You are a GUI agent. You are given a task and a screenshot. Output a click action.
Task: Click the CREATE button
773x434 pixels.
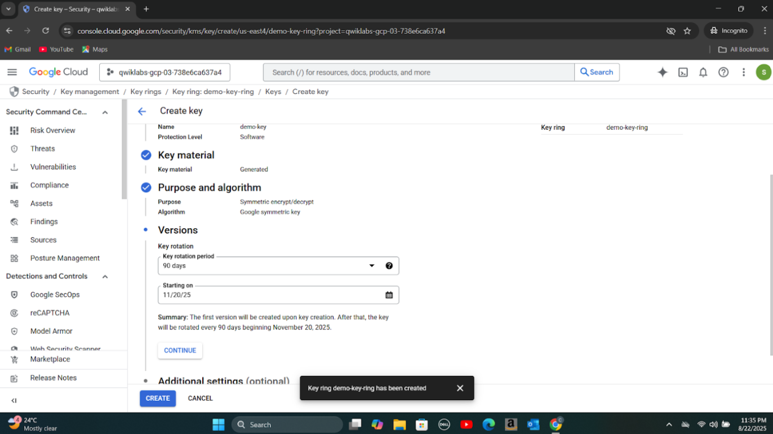coord(158,398)
